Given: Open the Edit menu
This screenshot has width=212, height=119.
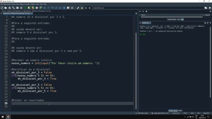Looking at the screenshot, I should pyautogui.click(x=5, y=4).
